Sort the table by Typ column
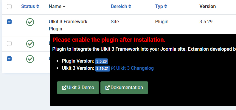 [161, 7]
